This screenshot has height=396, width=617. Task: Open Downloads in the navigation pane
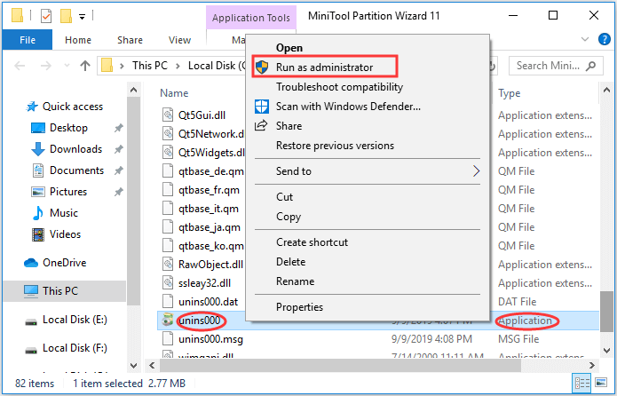pyautogui.click(x=66, y=149)
